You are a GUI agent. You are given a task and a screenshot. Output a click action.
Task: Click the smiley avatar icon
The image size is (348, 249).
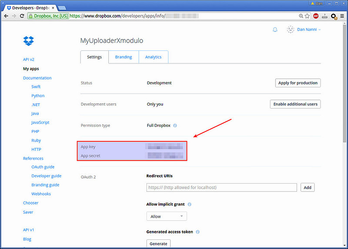[290, 29]
